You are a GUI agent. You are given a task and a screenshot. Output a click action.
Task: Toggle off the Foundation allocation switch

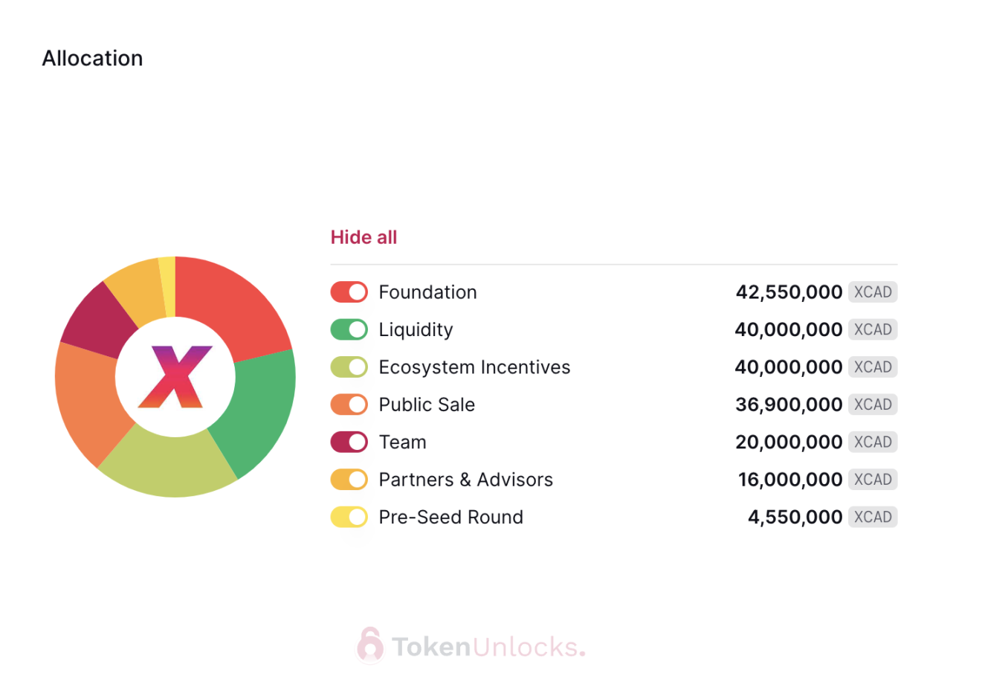coord(349,292)
